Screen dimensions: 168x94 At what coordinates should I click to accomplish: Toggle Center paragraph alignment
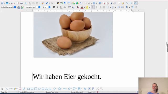tap(96, 7)
